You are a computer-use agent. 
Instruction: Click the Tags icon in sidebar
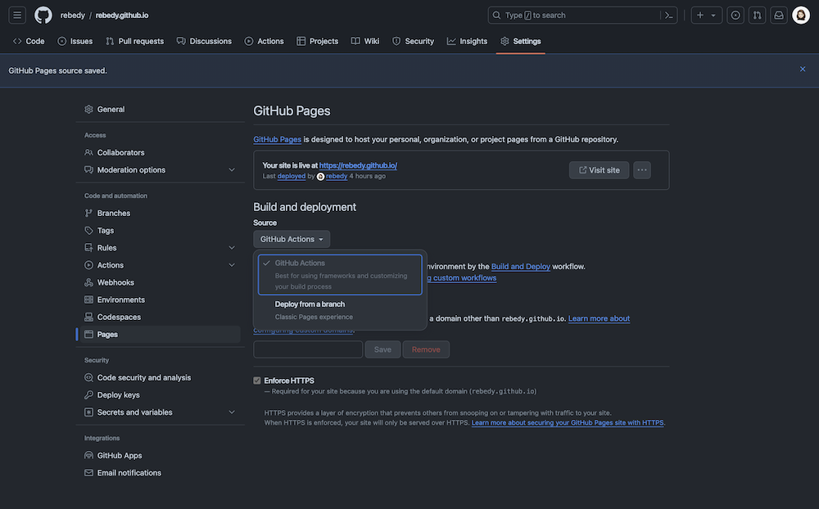88,230
